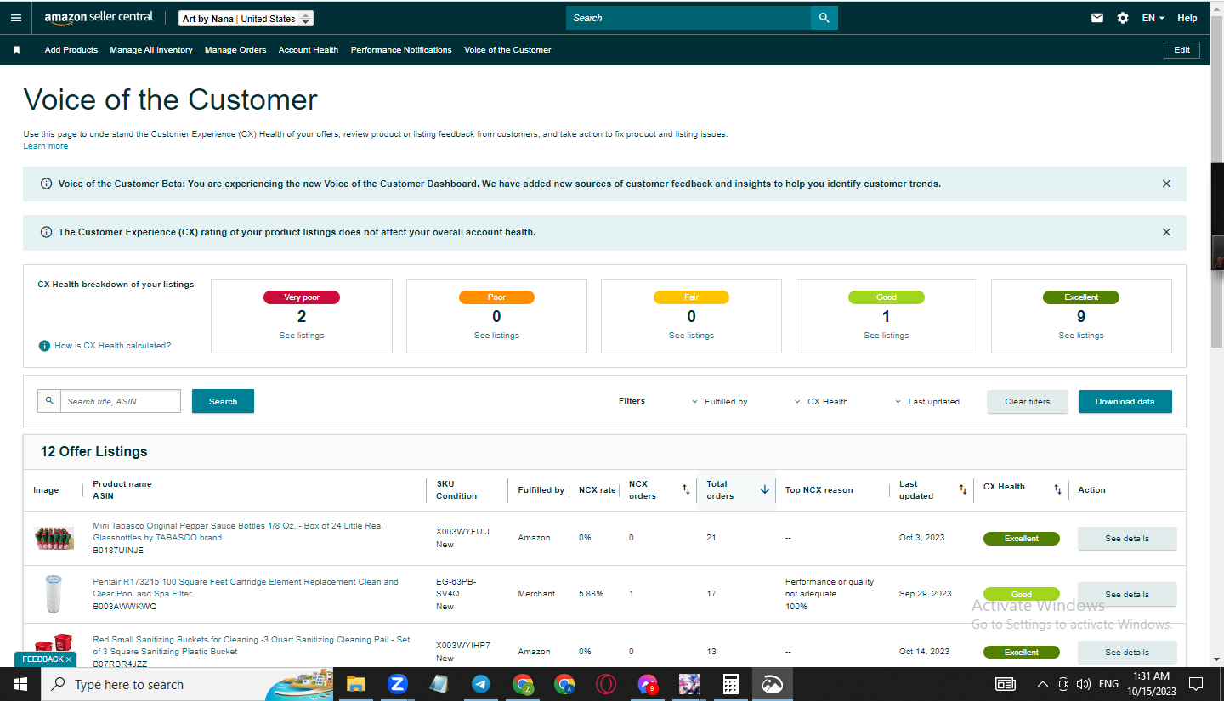Open Zalo app from taskbar
The width and height of the screenshot is (1224, 701).
(397, 684)
